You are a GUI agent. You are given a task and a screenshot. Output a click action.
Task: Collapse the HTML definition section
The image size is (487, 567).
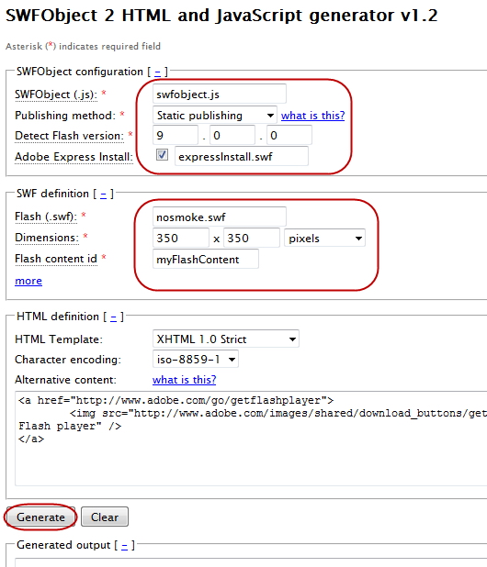[113, 317]
